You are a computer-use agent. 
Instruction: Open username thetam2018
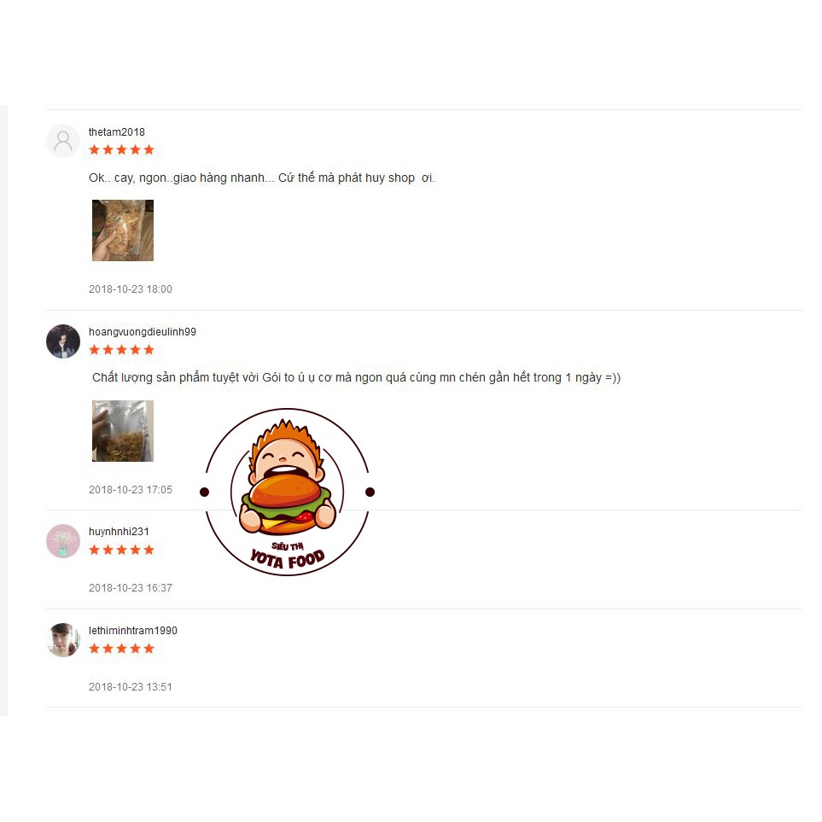[116, 132]
